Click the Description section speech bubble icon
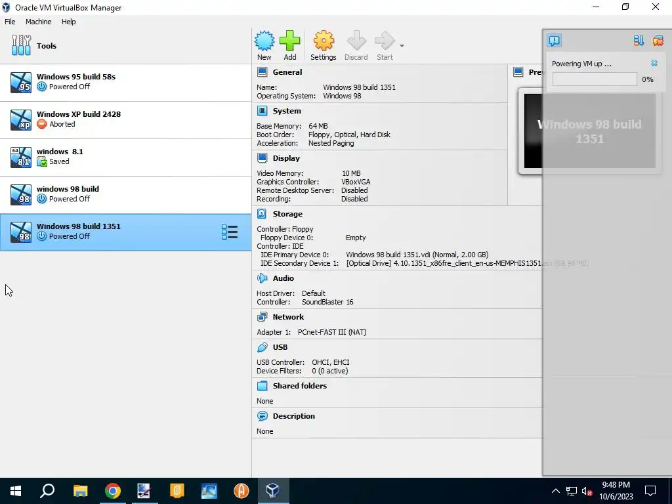The image size is (672, 504). [x=262, y=415]
